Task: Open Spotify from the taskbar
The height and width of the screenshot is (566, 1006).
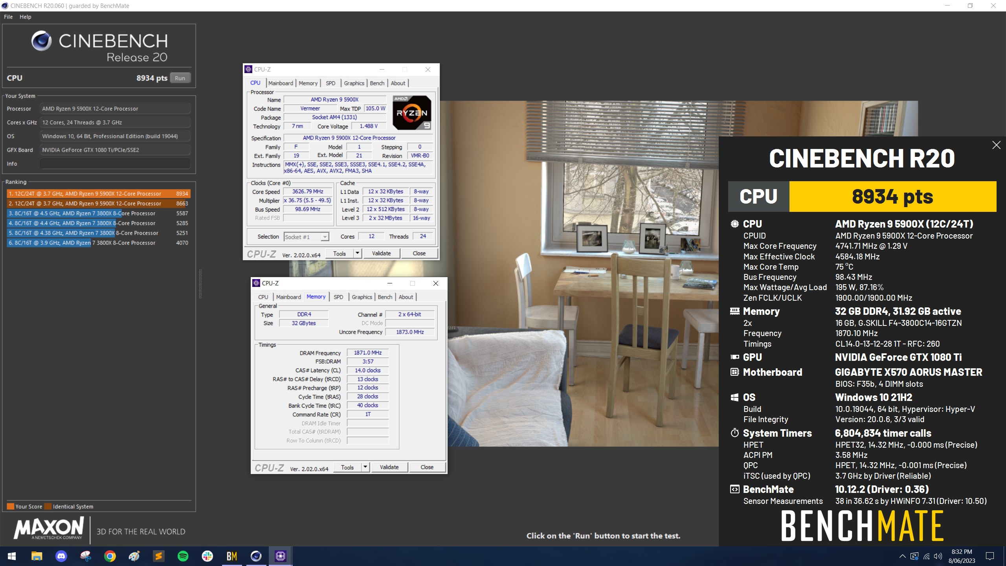Action: tap(183, 556)
